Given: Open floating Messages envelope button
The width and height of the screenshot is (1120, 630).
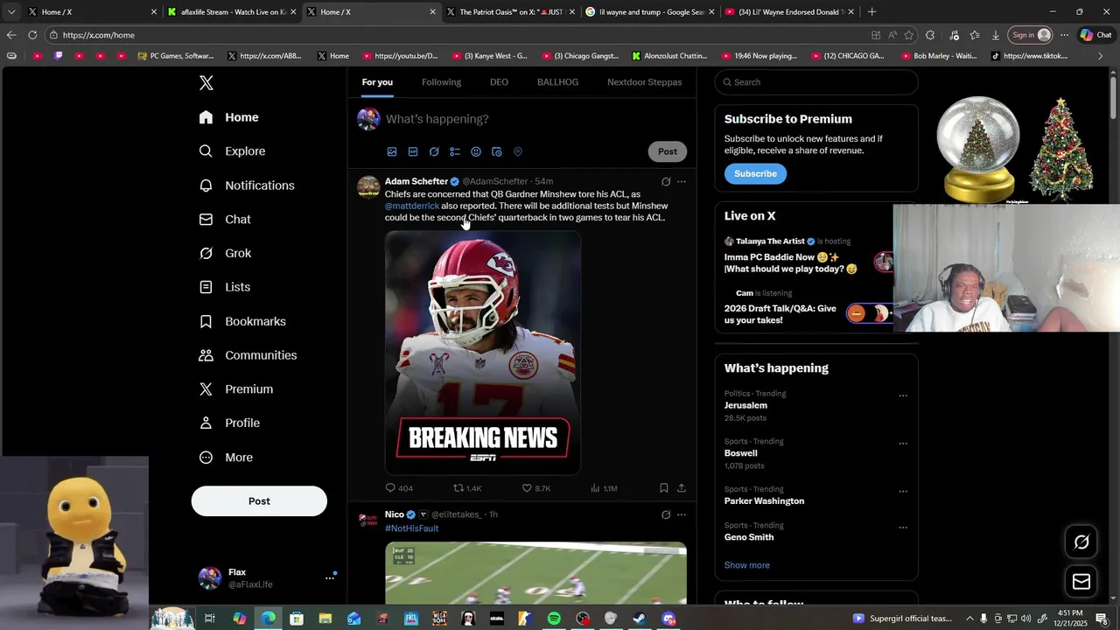Looking at the screenshot, I should pos(1081,582).
